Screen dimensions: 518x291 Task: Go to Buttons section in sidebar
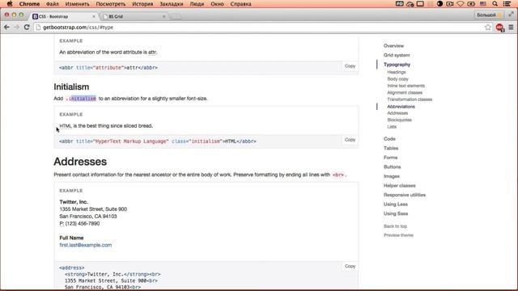[392, 167]
